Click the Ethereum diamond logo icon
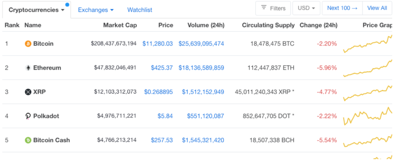 [x=28, y=68]
